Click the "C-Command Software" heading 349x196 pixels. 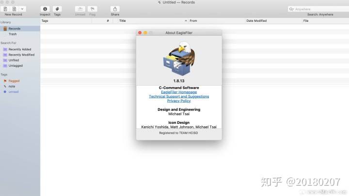(x=179, y=88)
